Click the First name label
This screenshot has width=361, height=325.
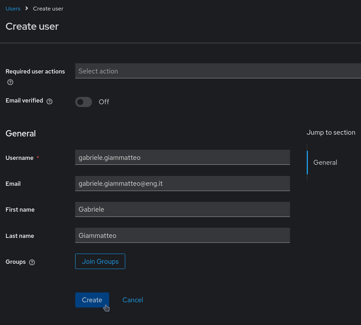click(x=20, y=210)
